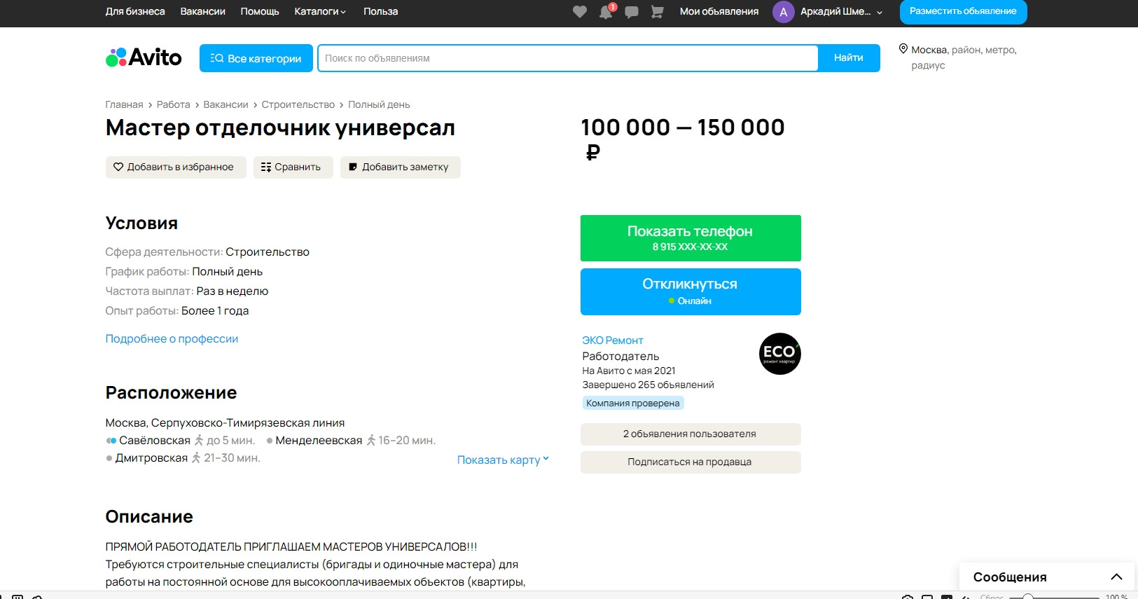This screenshot has height=599, width=1138.
Task: Click На Авито с мая 2021 text
Action: pyautogui.click(x=629, y=371)
